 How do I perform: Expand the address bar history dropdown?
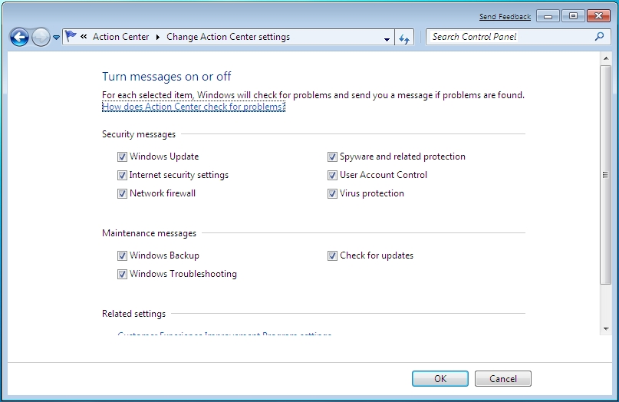tap(387, 39)
